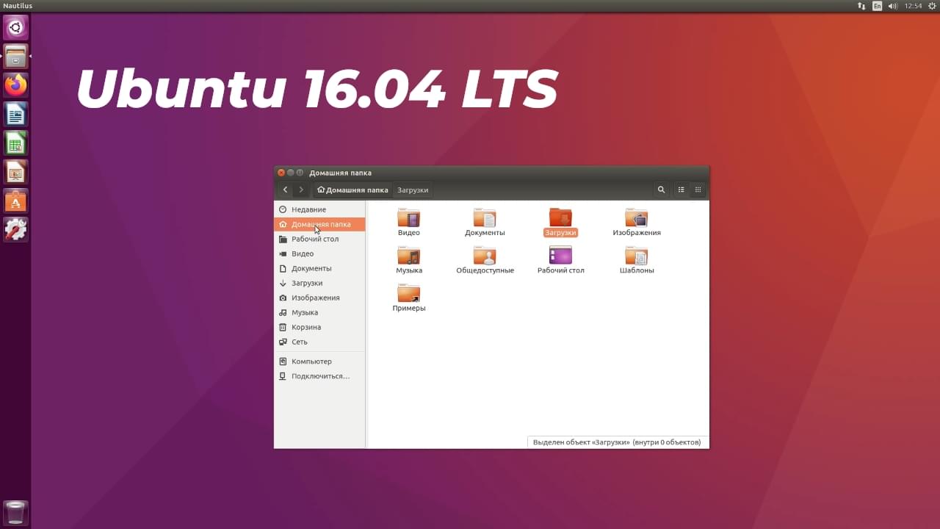940x529 pixels.
Task: Switch to list view icon
Action: point(681,190)
